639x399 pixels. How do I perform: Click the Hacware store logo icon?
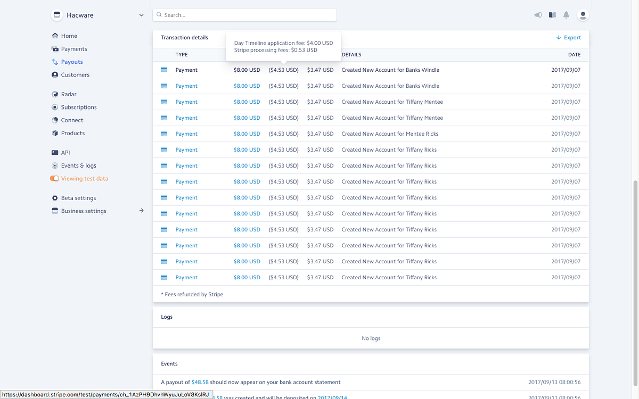[x=57, y=15]
